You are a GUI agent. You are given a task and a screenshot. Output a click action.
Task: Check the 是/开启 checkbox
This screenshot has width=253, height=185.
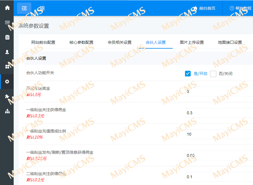[188, 74]
